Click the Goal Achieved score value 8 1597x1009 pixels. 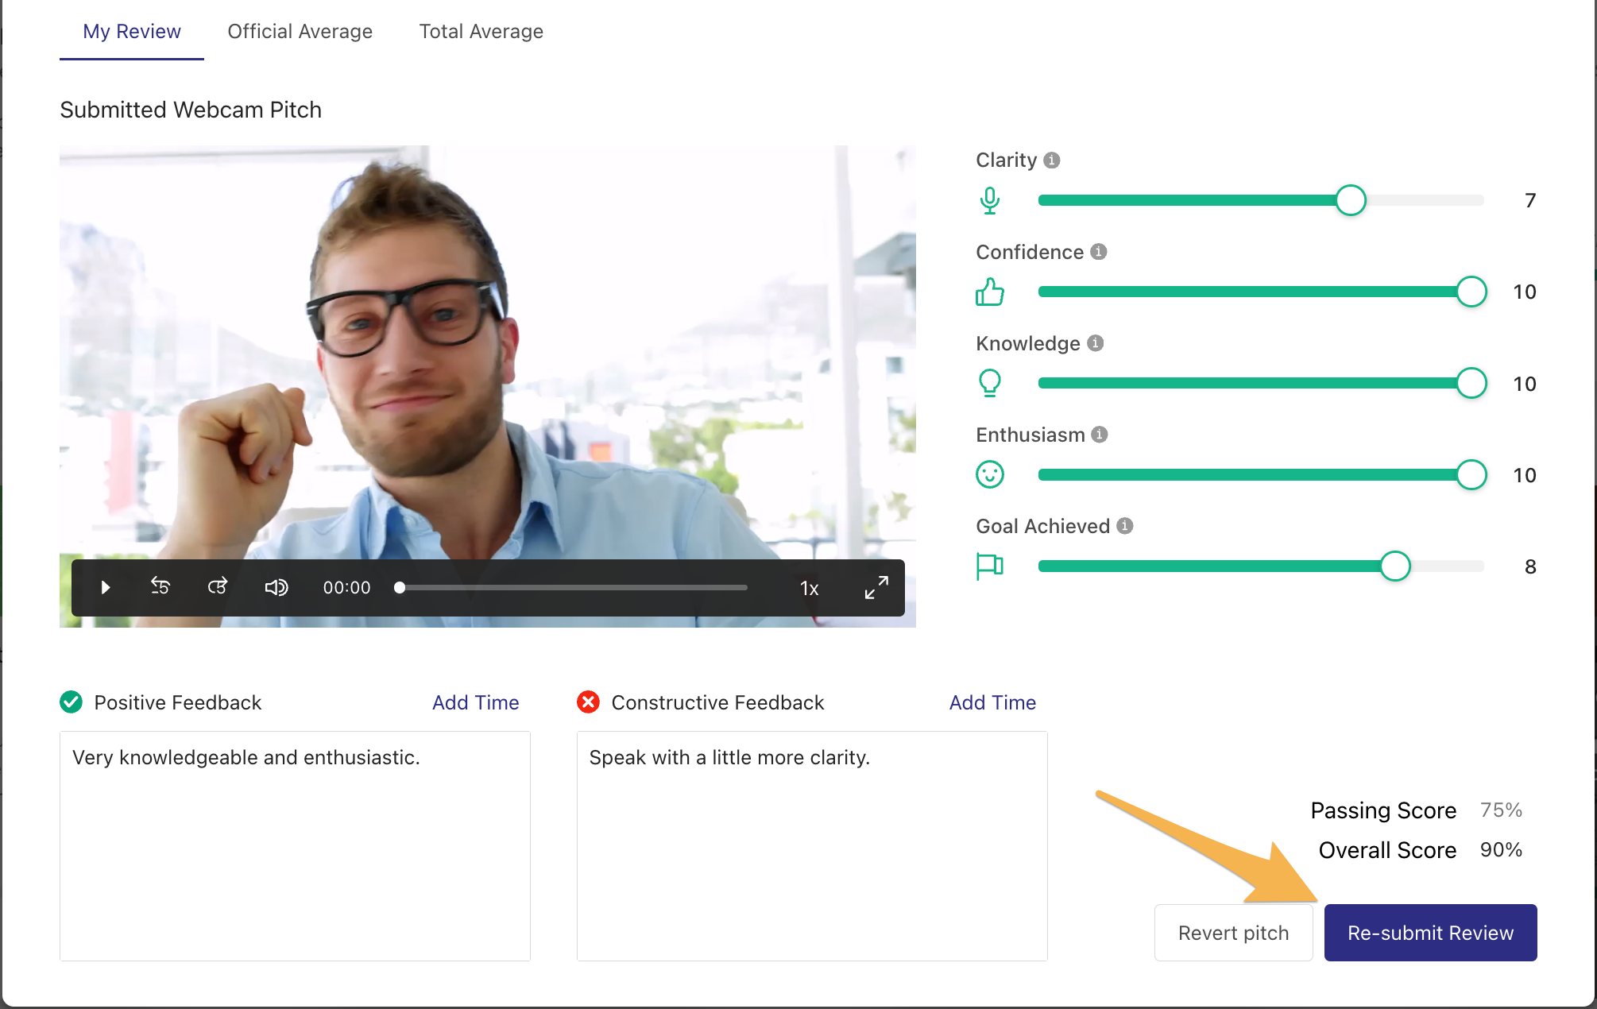point(1530,566)
